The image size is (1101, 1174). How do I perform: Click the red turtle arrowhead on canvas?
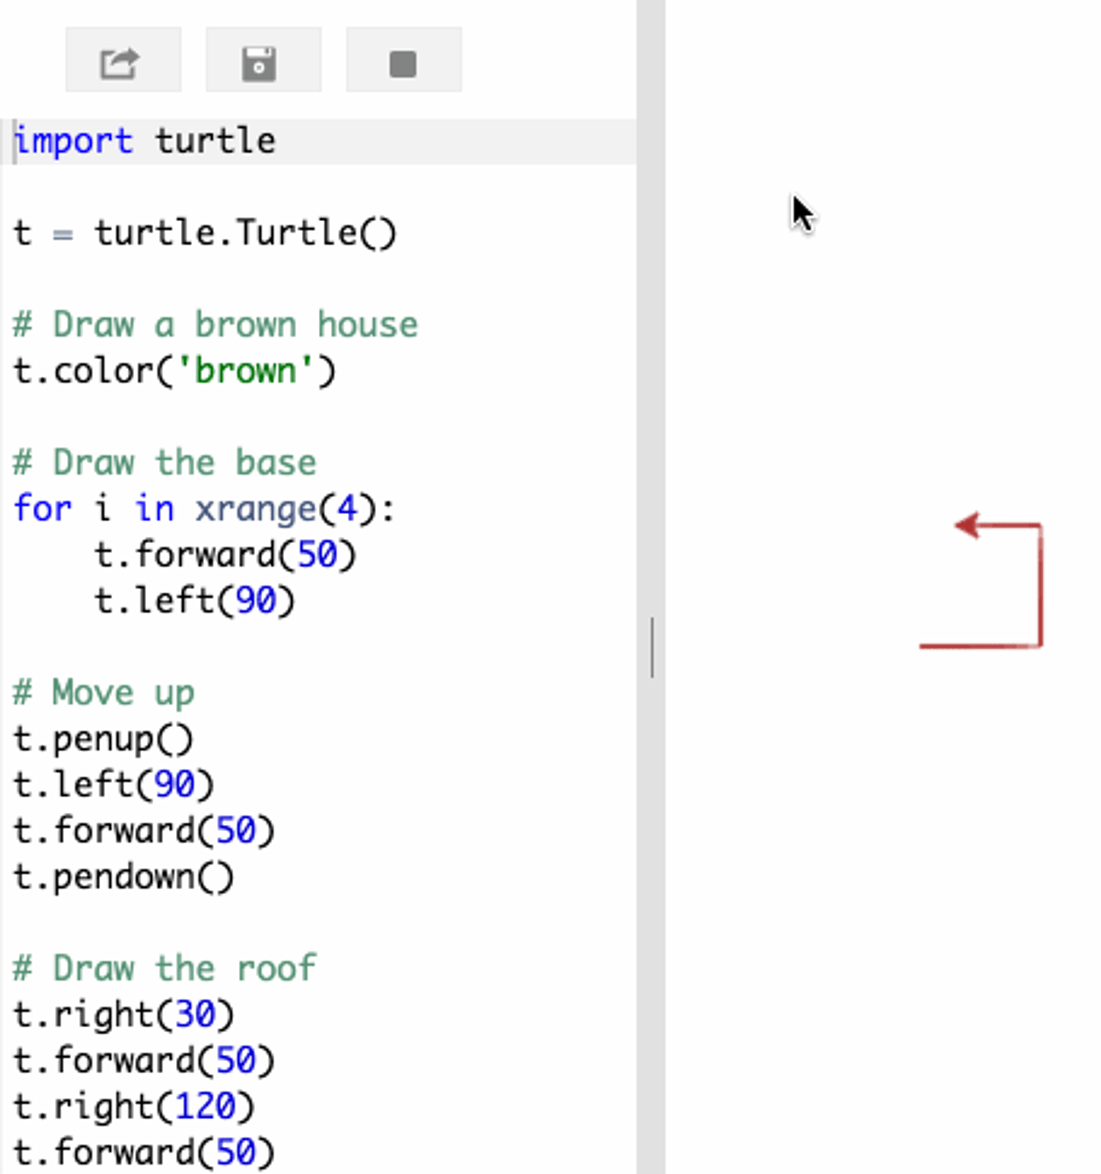pos(967,524)
